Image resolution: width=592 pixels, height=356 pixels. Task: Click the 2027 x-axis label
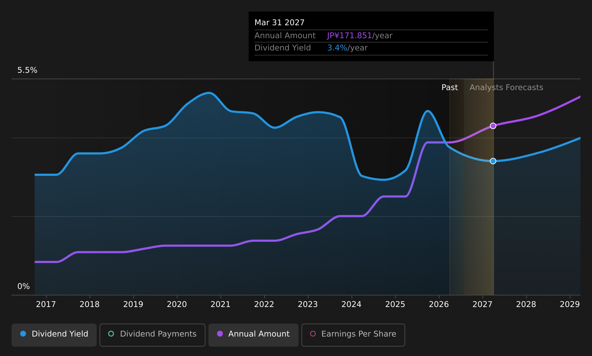click(482, 304)
